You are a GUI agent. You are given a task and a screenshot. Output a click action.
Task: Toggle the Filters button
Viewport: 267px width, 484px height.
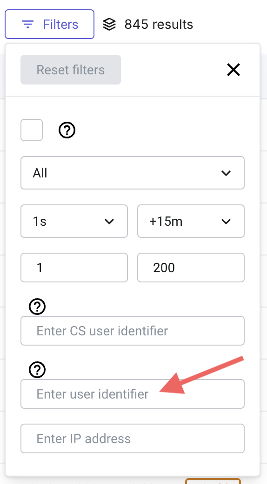(49, 24)
